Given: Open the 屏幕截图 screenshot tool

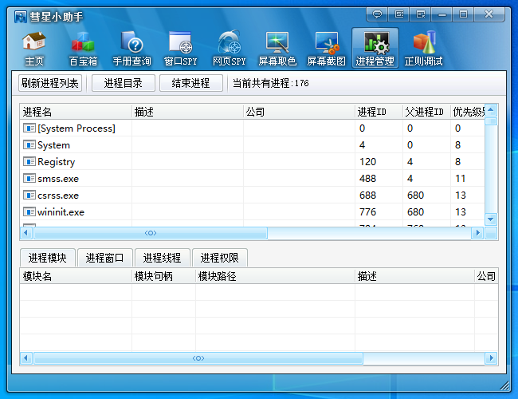Looking at the screenshot, I should tap(326, 49).
